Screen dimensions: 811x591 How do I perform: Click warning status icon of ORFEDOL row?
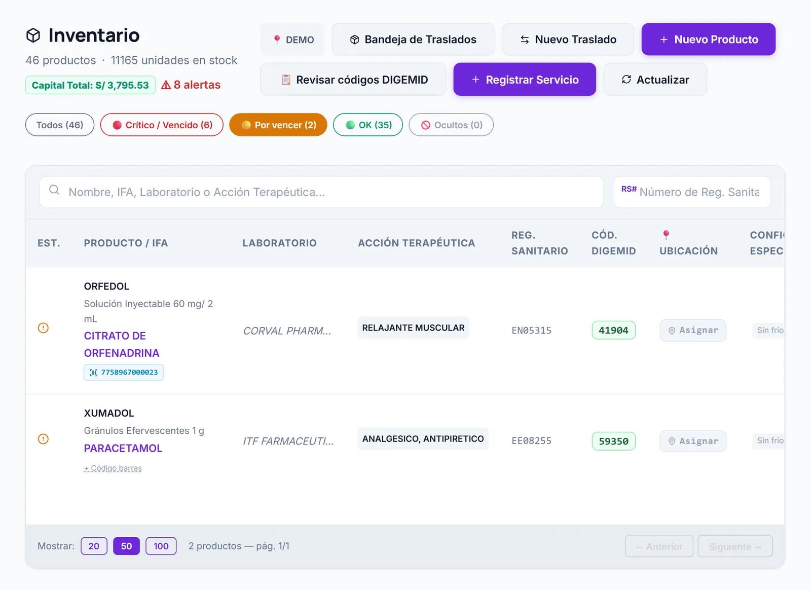[x=44, y=328]
